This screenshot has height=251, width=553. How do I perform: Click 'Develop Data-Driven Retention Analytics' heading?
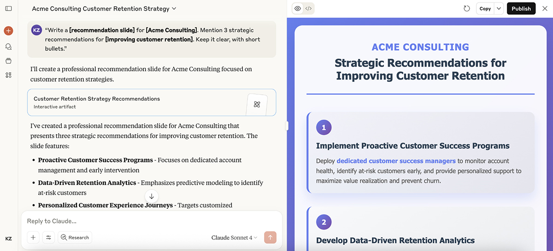(395, 240)
